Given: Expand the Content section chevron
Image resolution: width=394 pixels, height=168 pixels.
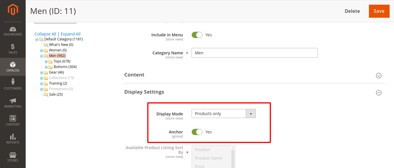Looking at the screenshot, I should click(x=379, y=76).
